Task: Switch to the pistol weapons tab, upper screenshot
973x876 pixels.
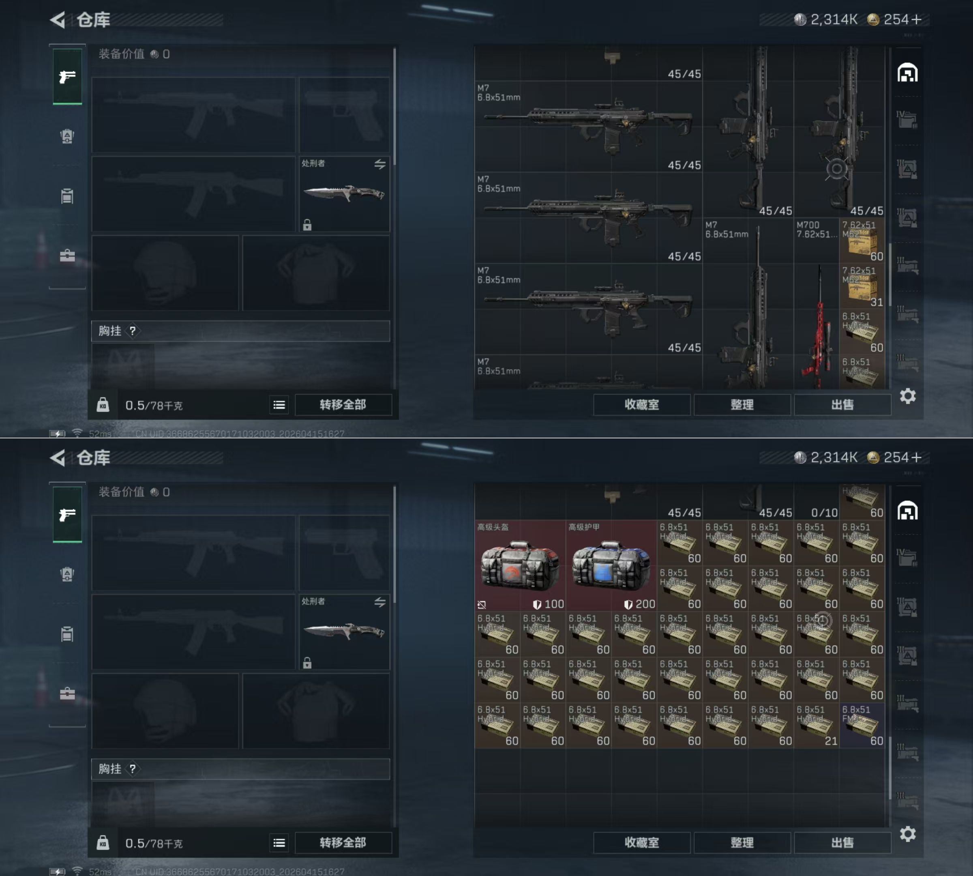Action: tap(67, 76)
